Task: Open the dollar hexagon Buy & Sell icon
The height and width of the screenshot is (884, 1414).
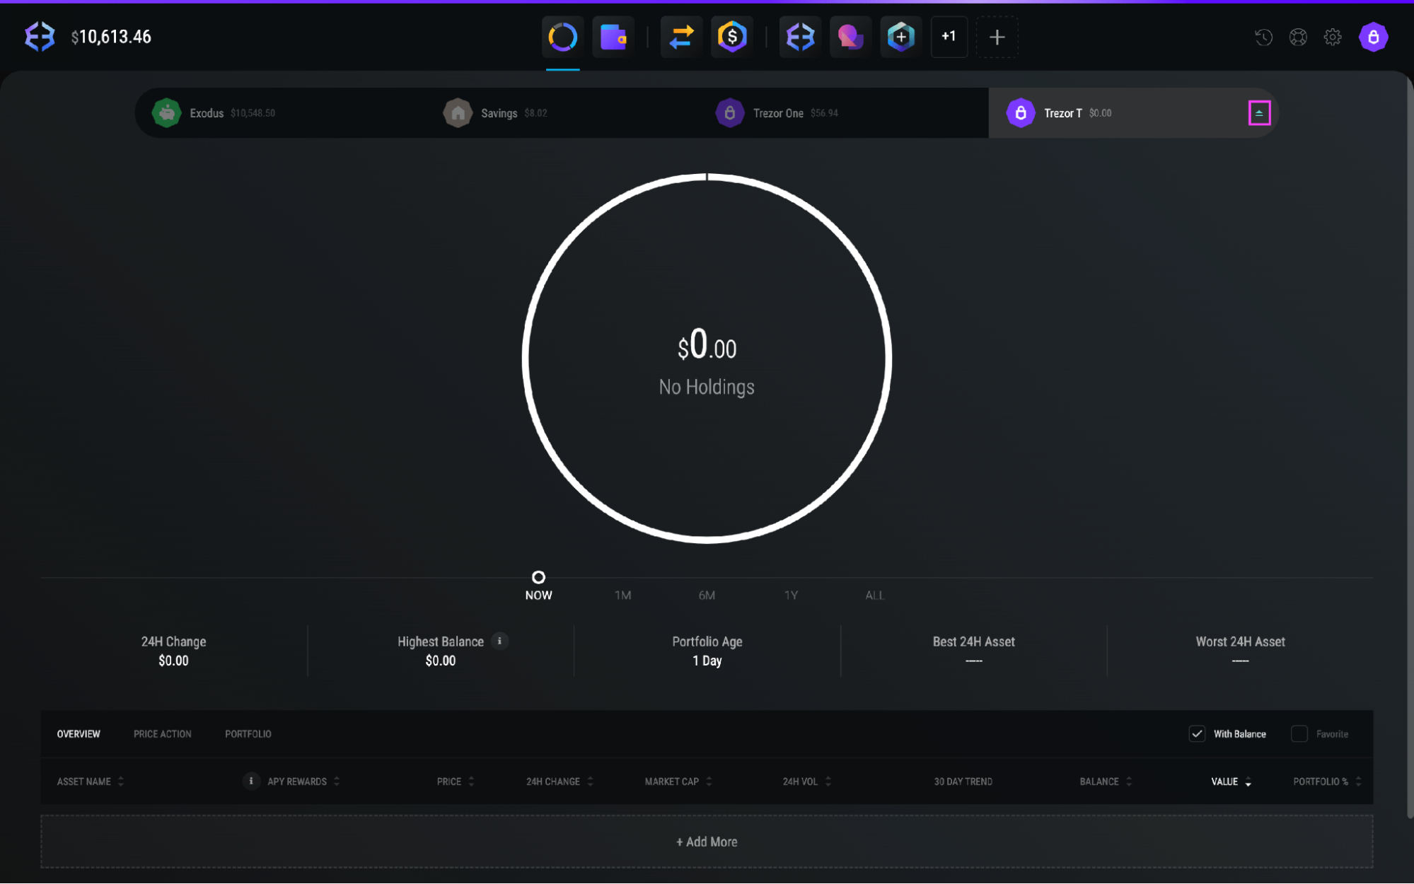Action: coord(732,37)
